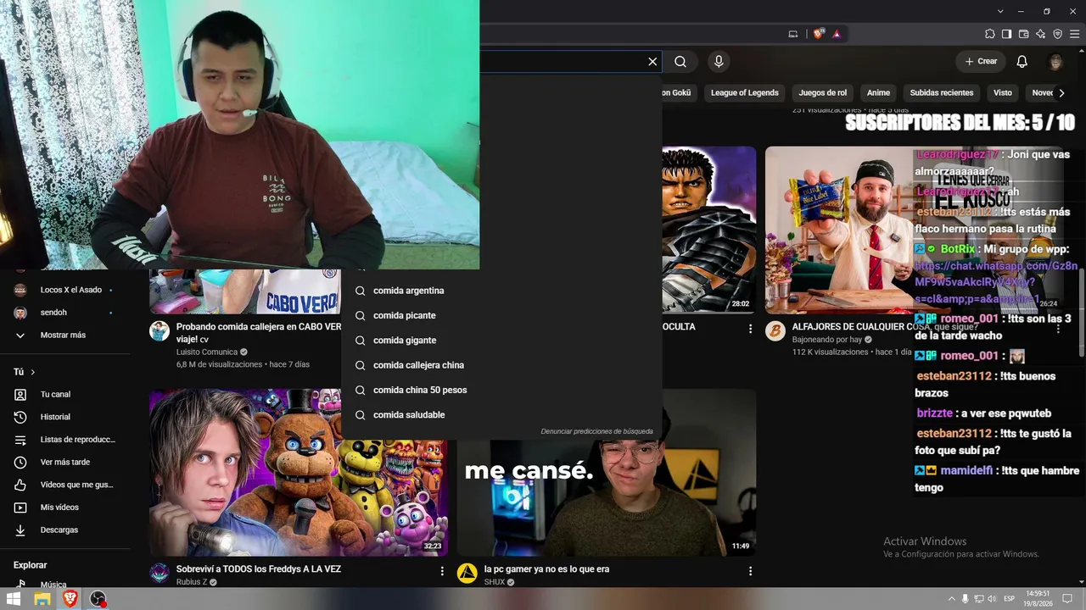Open 'Probando comida callejera en CABO VERDE' title
Image resolution: width=1086 pixels, height=610 pixels.
pyautogui.click(x=259, y=332)
